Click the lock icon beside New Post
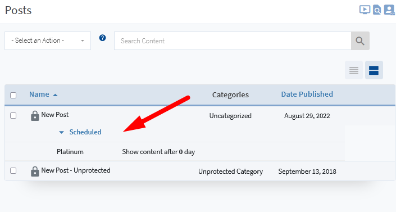The width and height of the screenshot is (396, 212). (35, 116)
